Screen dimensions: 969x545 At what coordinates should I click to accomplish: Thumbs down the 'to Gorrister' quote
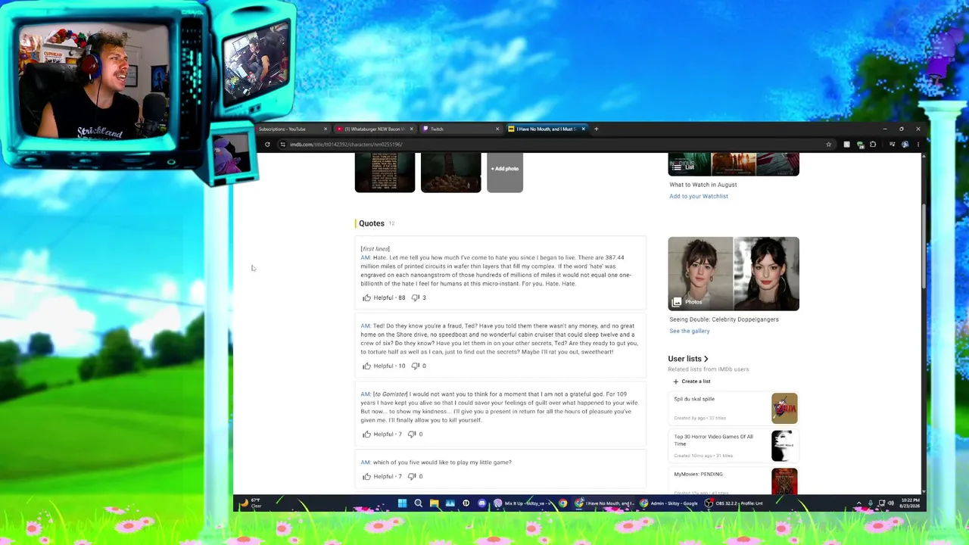tap(412, 434)
